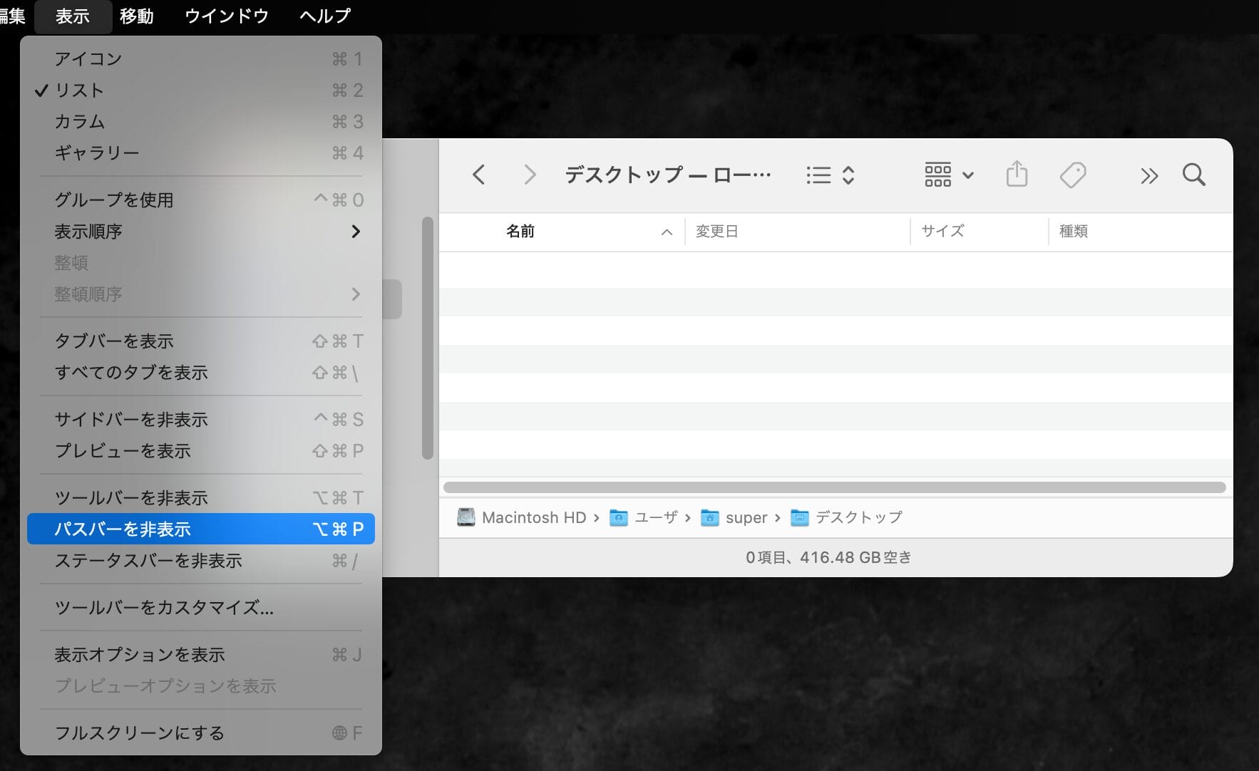Click the double-chevron overflow icon in toolbar
Image resolution: width=1259 pixels, height=771 pixels.
pyautogui.click(x=1149, y=175)
